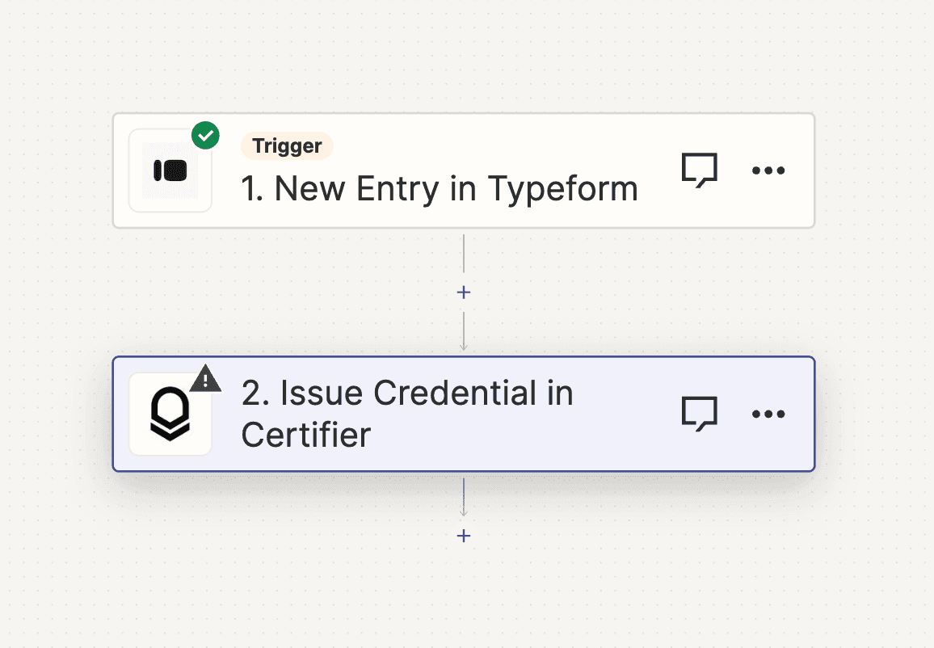The image size is (934, 648).
Task: Open the three-dot menu on the Typeform trigger
Action: tap(768, 170)
